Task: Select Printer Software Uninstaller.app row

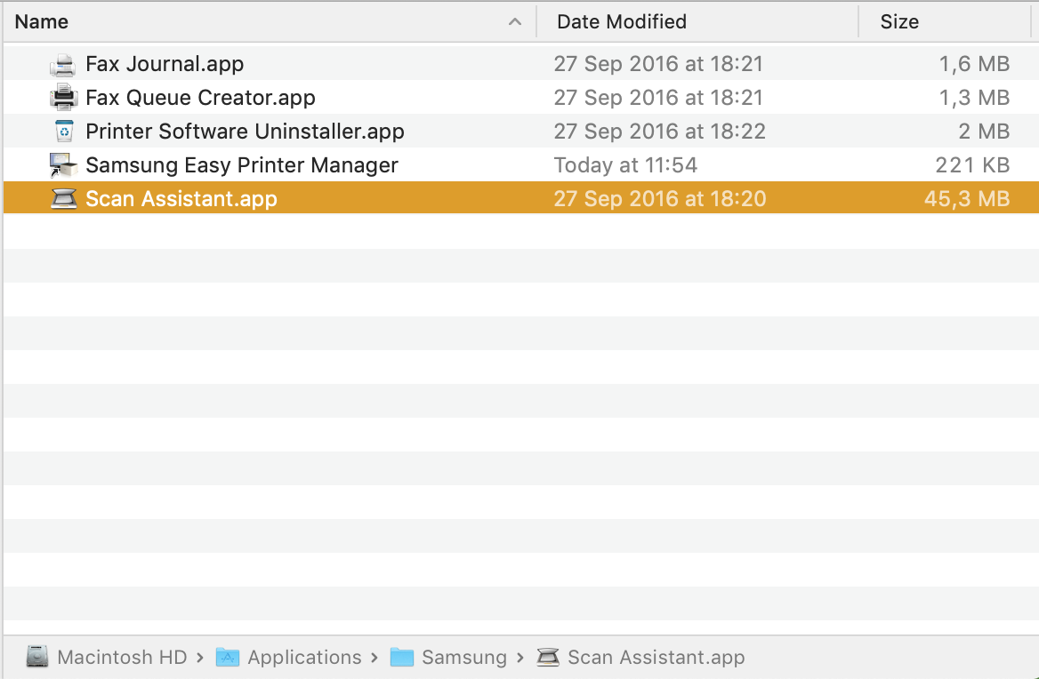Action: pos(245,132)
